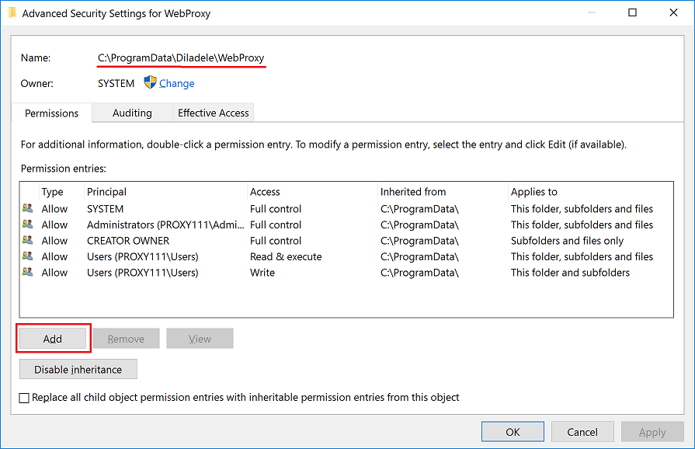695x449 pixels.
Task: Click the UAC shield icon beside Change
Action: (150, 82)
